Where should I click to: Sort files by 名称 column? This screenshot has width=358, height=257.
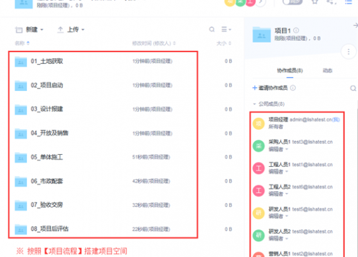[x=22, y=43]
